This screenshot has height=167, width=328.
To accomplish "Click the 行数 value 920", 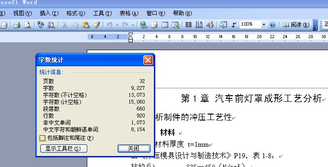I will (x=141, y=115).
